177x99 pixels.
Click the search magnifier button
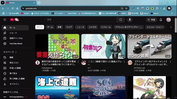(121, 20)
